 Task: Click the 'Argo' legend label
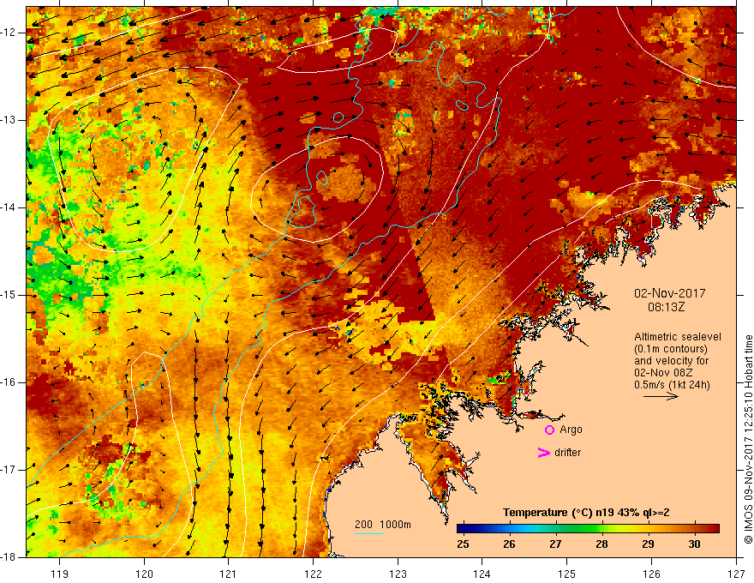(571, 430)
